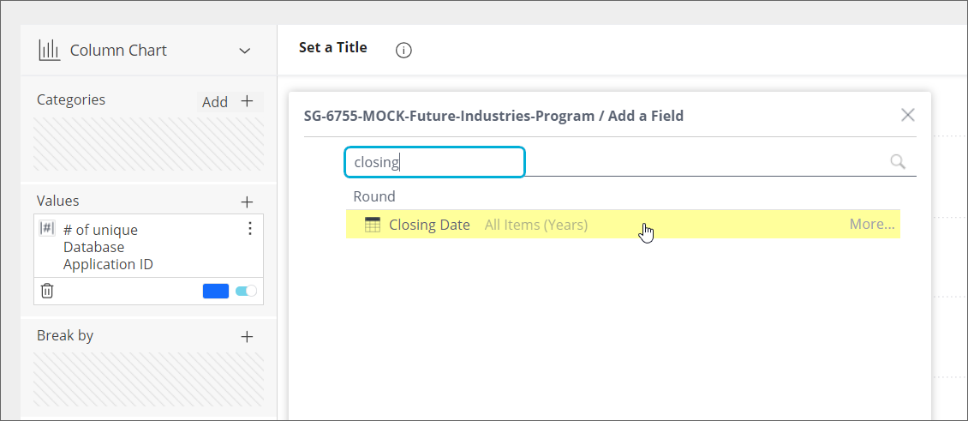Viewport: 968px width, 421px height.
Task: Click the title info icon
Action: 404,51
